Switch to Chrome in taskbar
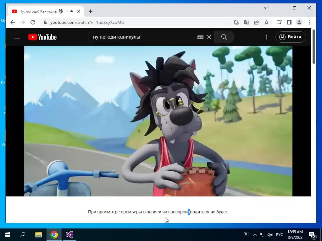This screenshot has height=241, width=322. point(54,235)
